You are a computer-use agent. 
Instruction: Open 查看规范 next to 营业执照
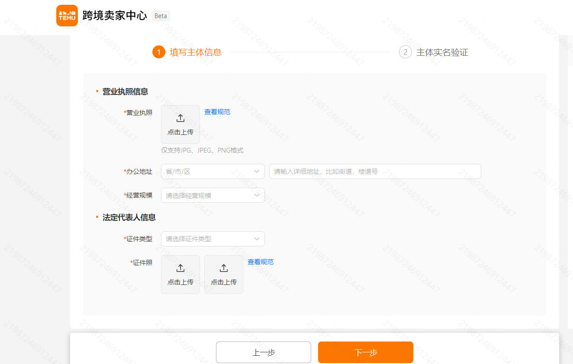(217, 112)
